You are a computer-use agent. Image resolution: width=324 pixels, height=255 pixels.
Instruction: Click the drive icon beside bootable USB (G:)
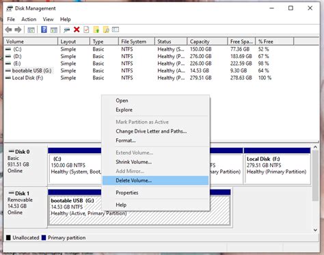click(x=8, y=70)
